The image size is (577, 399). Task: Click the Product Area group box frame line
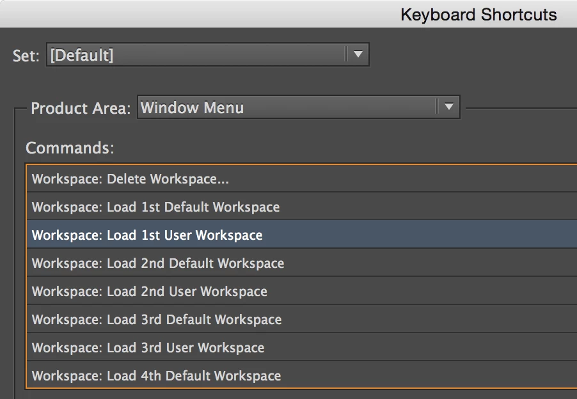[14, 256]
